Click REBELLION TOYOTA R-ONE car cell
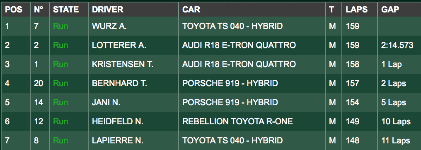The width and height of the screenshot is (421, 150). 237,121
